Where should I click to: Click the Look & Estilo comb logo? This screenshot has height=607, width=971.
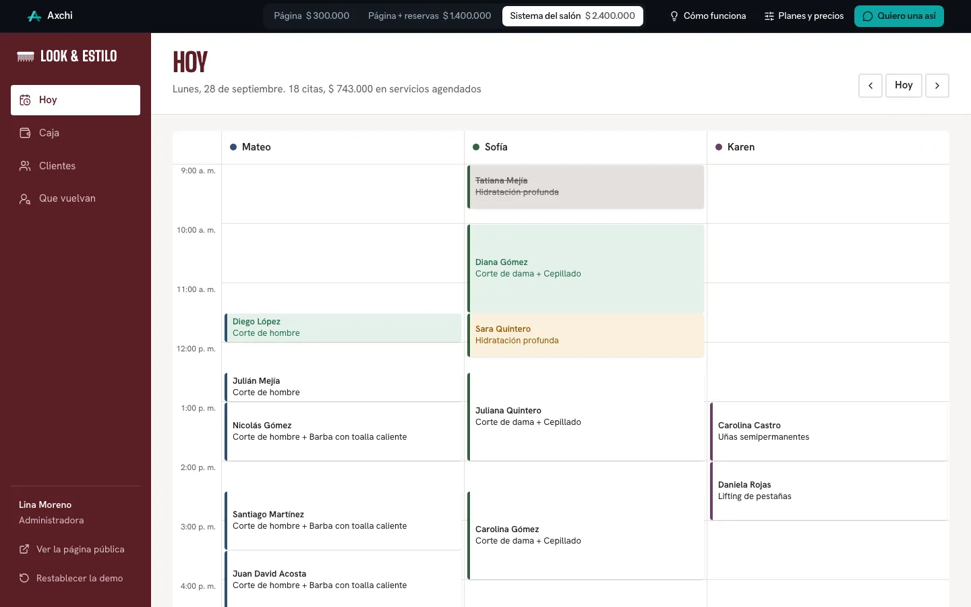26,57
